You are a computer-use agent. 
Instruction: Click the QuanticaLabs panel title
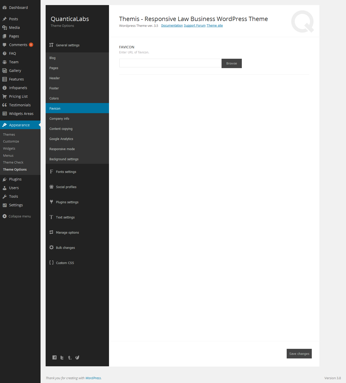coord(70,19)
